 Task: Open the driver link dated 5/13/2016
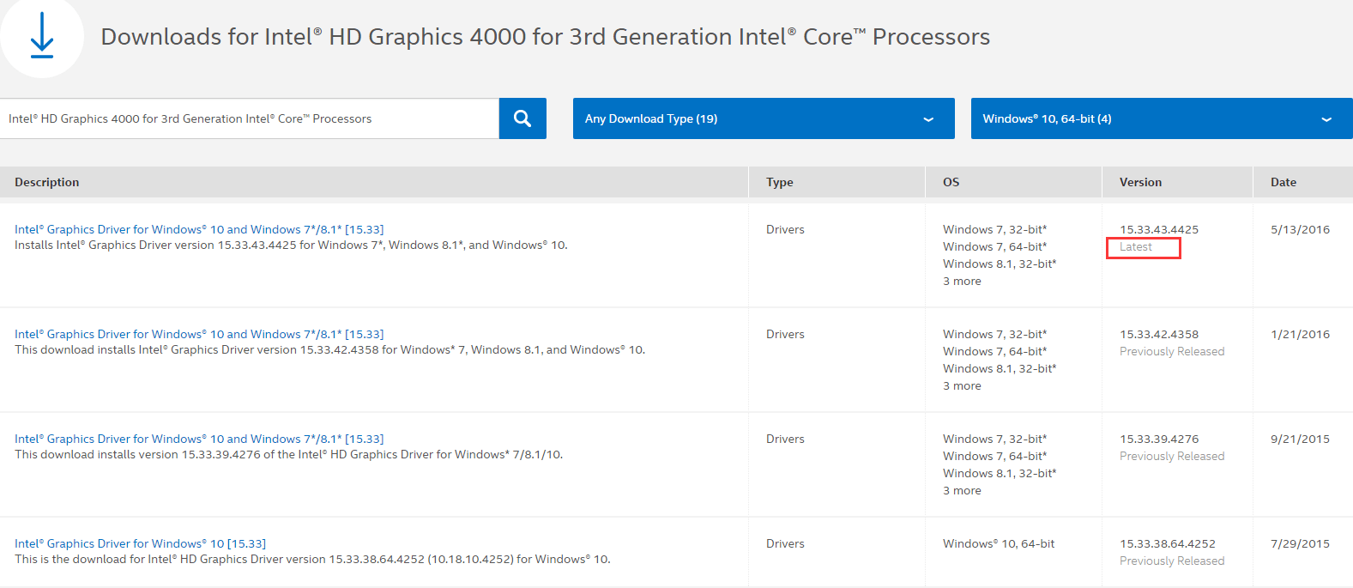[x=199, y=229]
